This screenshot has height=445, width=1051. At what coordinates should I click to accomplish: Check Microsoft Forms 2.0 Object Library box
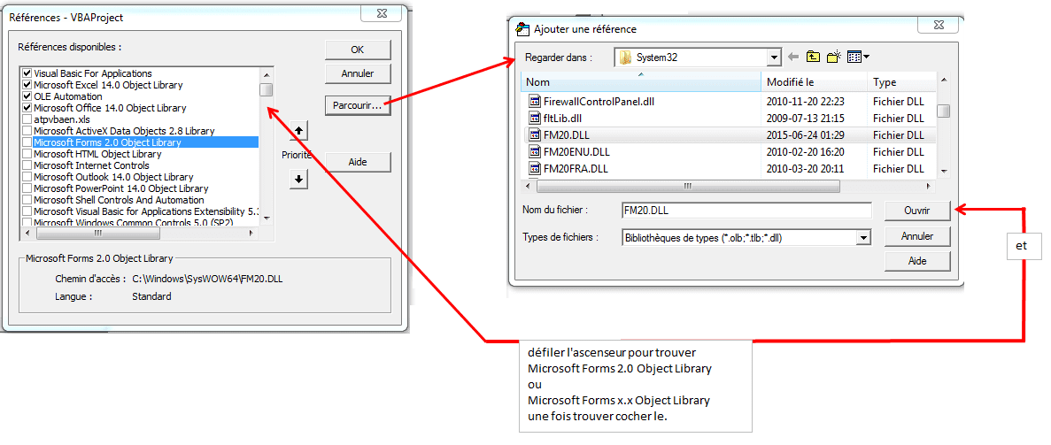27,142
